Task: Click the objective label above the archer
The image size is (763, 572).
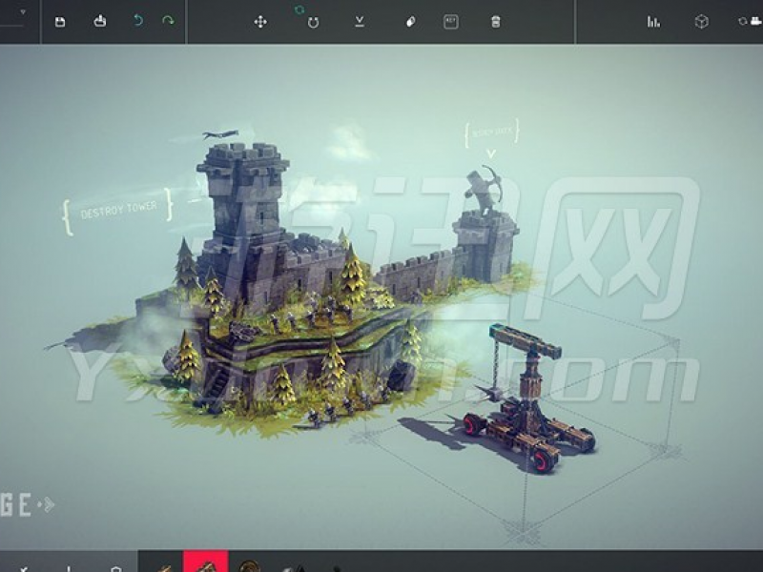Action: coord(490,134)
